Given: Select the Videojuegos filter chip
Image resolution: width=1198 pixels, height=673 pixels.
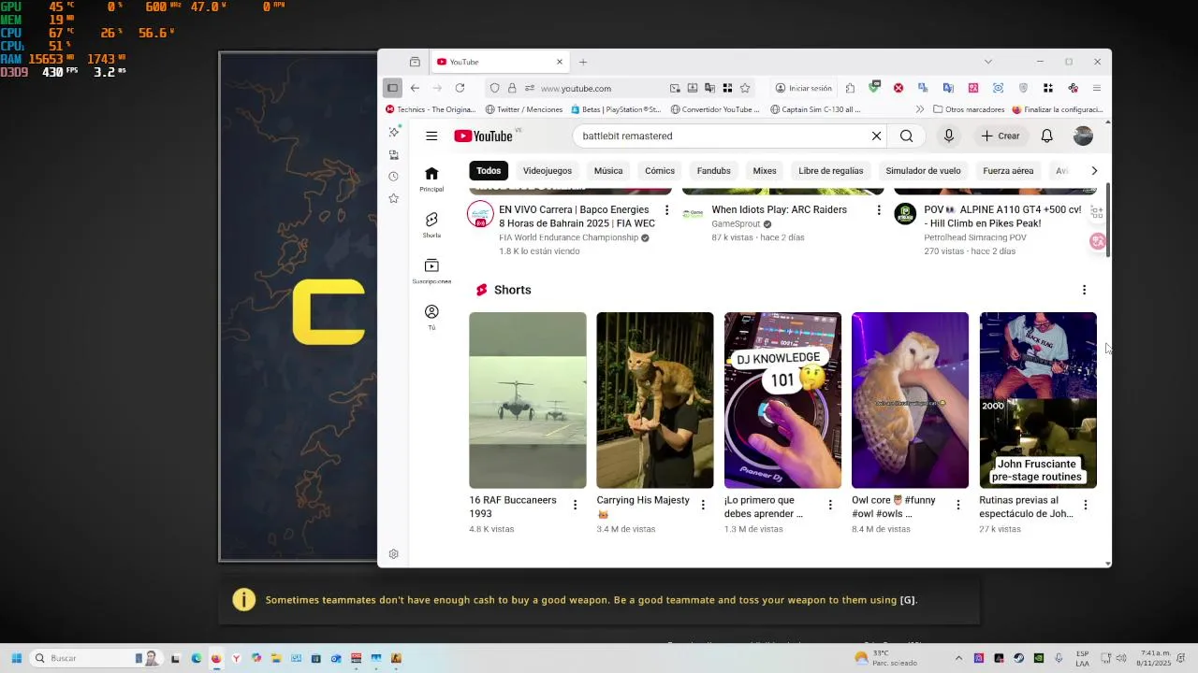Looking at the screenshot, I should click(x=548, y=171).
